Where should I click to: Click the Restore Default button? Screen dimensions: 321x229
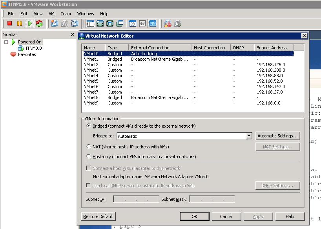point(98,216)
